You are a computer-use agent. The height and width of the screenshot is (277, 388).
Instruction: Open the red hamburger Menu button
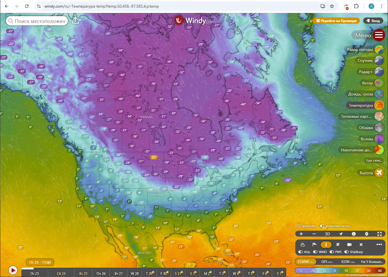click(379, 35)
